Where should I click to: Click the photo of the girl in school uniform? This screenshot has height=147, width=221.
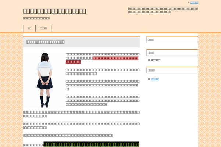pyautogui.click(x=44, y=80)
